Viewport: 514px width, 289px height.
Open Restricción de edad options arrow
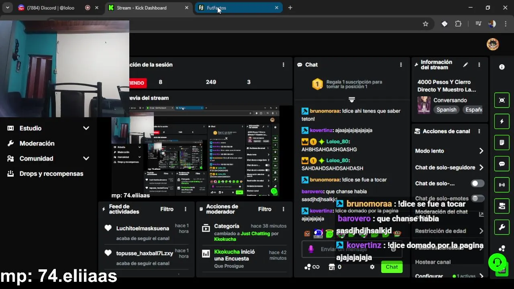481,231
